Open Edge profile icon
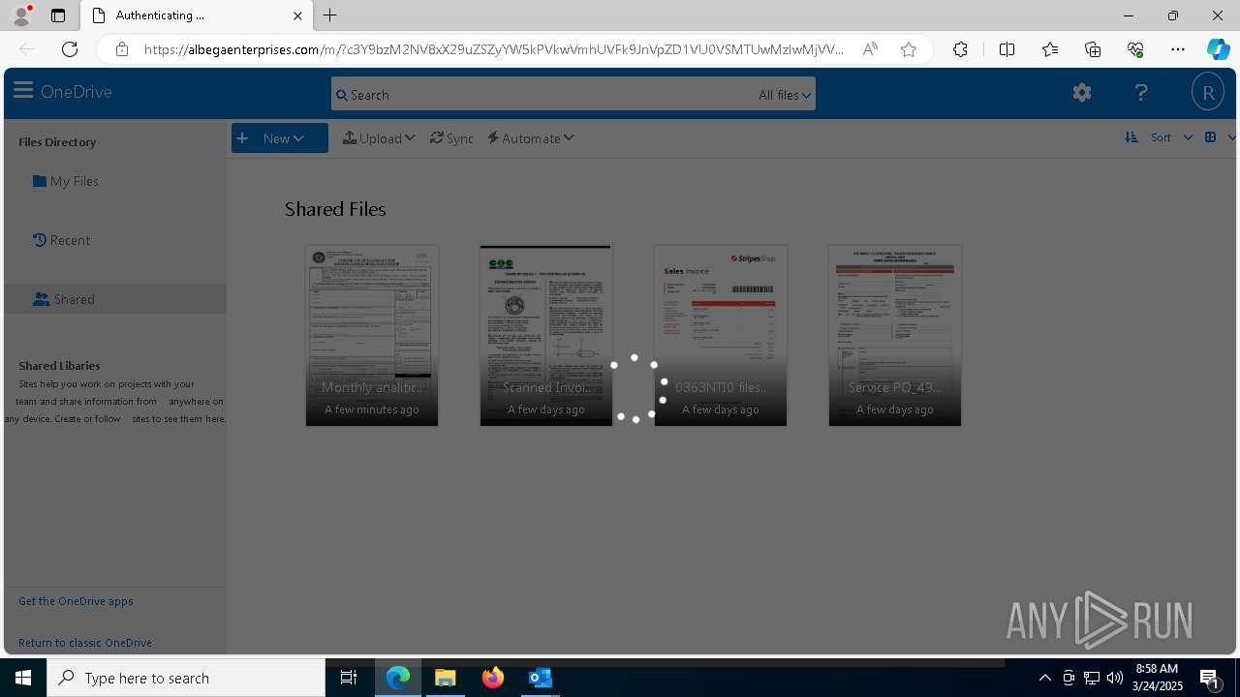The image size is (1240, 697). coord(21,15)
